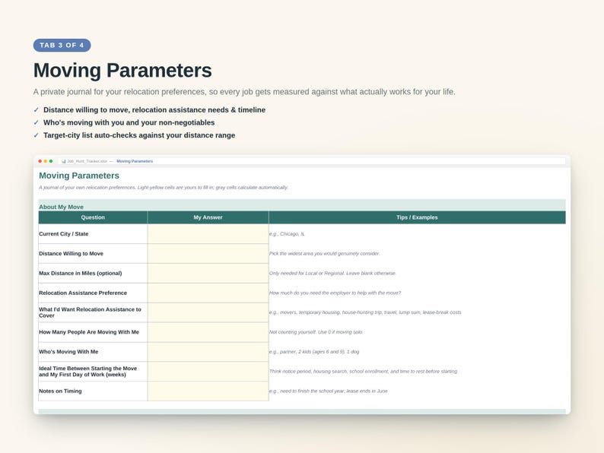Select the 'Current City / State' question cell
Viewport: 604px width, 453px height.
click(x=93, y=234)
